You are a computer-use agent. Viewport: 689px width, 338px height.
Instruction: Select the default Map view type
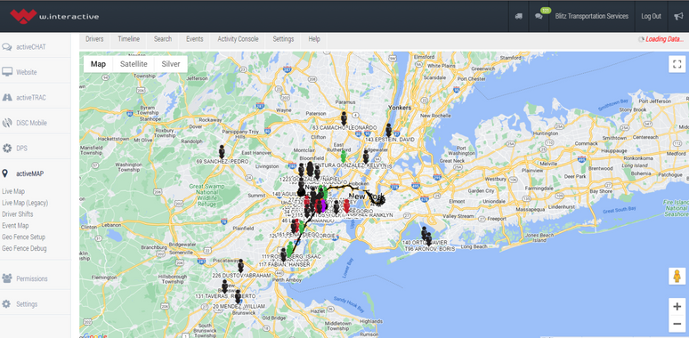[x=98, y=64]
